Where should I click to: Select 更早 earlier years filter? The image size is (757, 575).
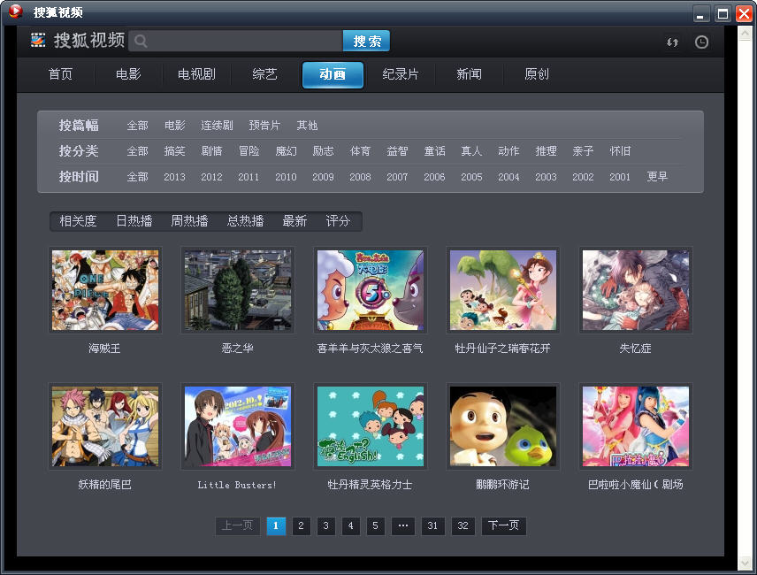click(x=657, y=177)
